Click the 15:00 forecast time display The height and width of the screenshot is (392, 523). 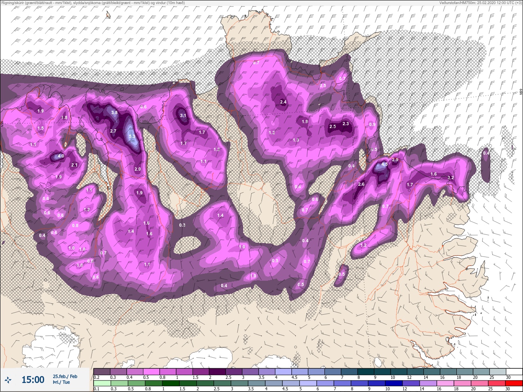33,380
